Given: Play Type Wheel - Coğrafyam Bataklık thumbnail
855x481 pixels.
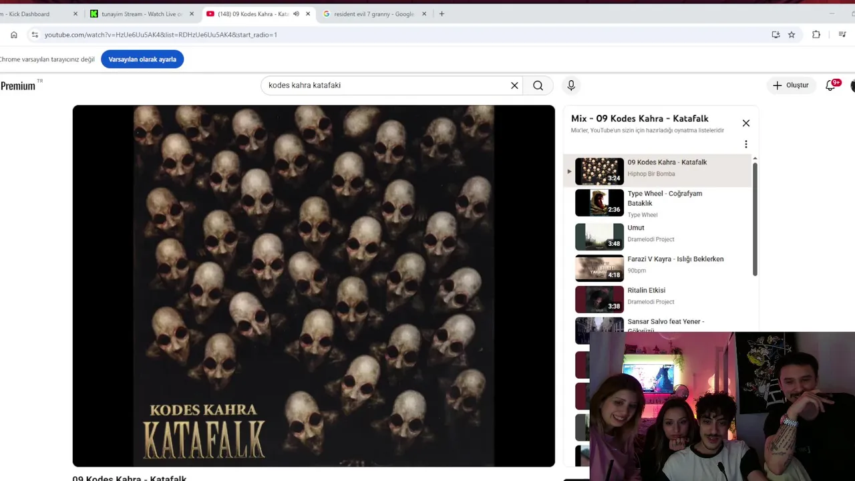Looking at the screenshot, I should click(599, 202).
